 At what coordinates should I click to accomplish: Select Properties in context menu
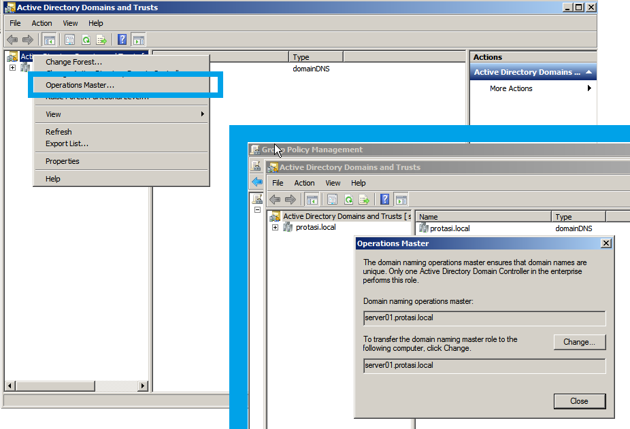click(121, 161)
